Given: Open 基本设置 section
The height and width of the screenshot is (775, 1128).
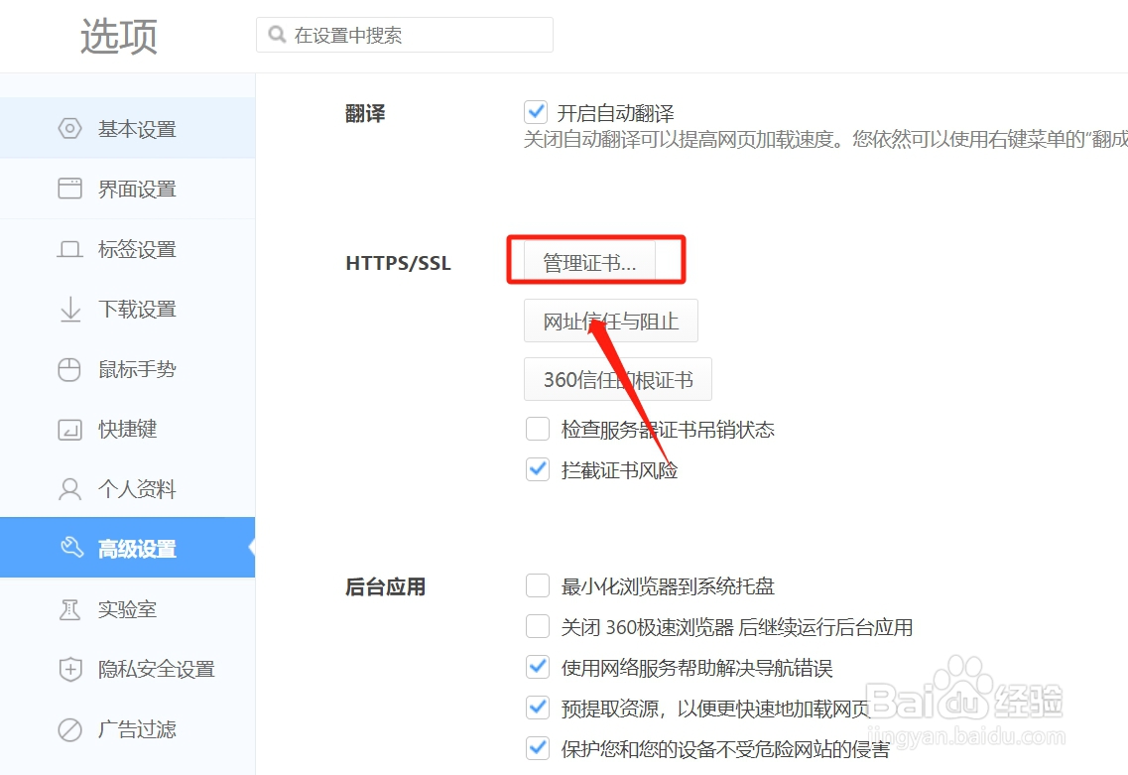Looking at the screenshot, I should [127, 128].
